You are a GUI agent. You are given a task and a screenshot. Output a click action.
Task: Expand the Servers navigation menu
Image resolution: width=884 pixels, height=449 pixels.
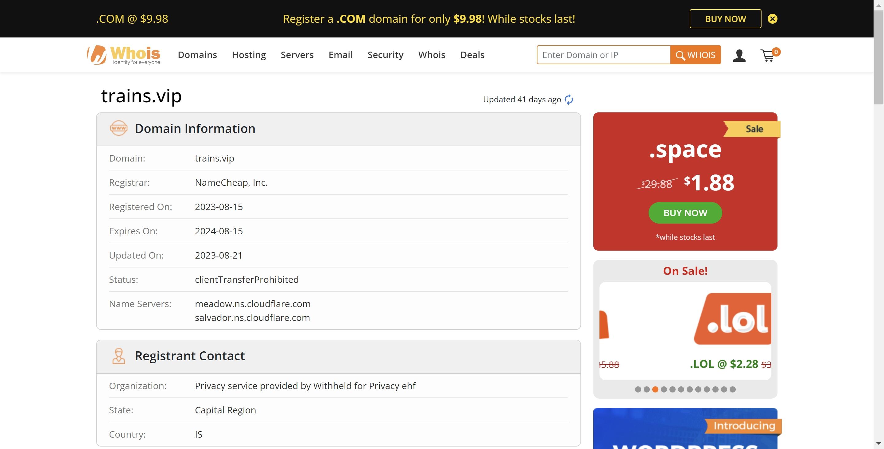click(x=297, y=54)
